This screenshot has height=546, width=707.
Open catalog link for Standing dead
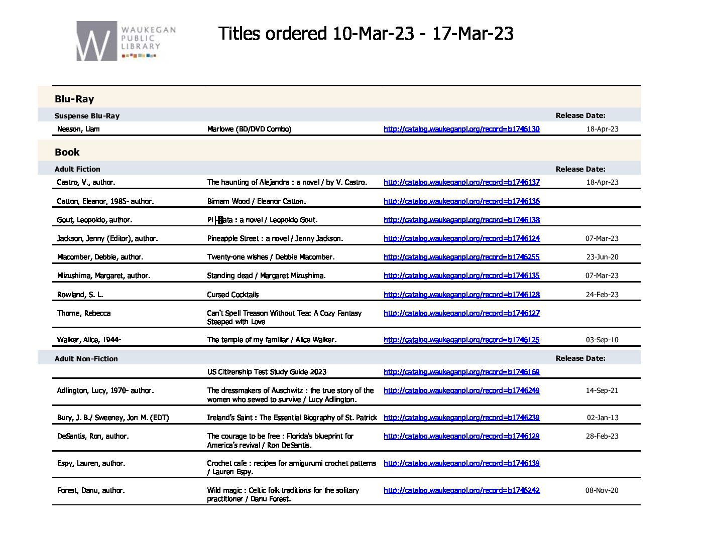[x=461, y=276]
